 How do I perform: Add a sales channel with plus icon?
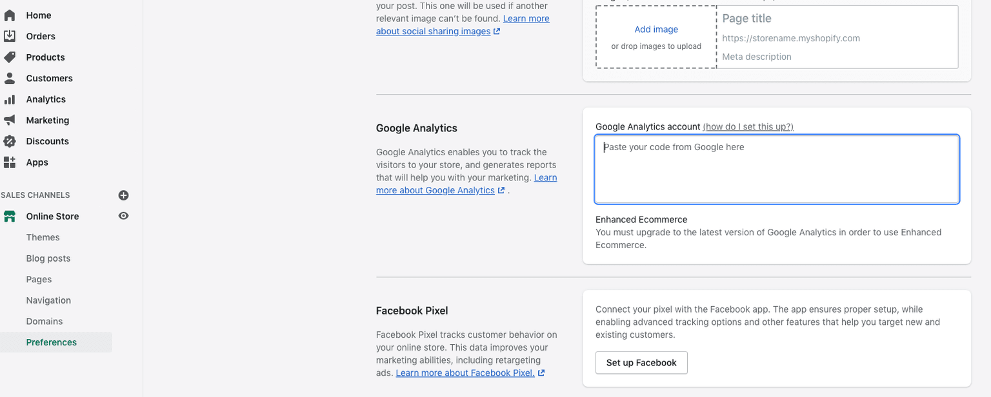tap(123, 195)
